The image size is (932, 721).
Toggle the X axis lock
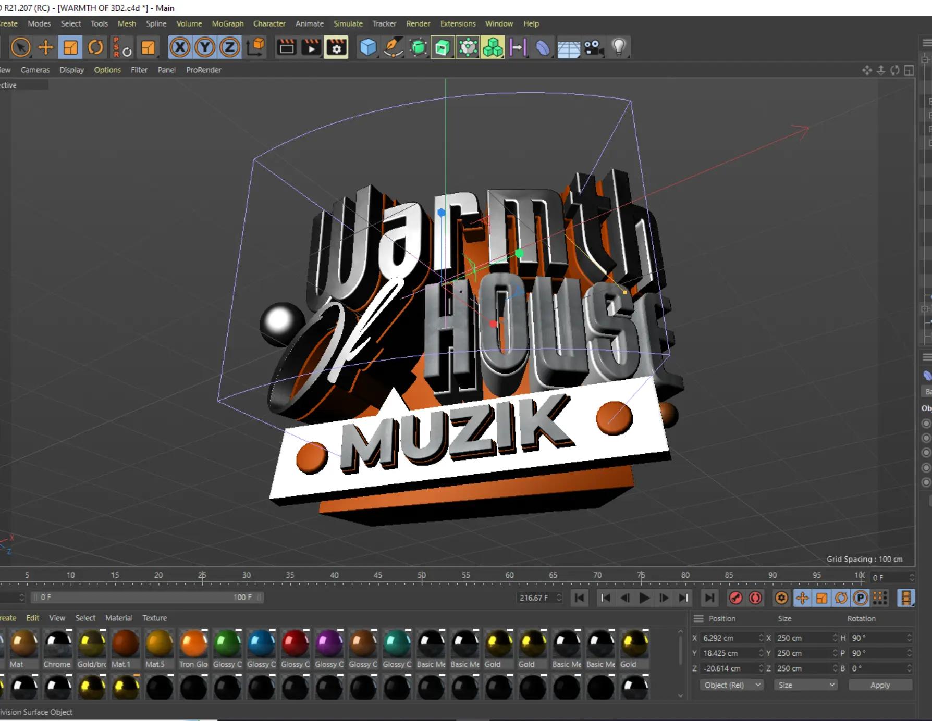(180, 47)
